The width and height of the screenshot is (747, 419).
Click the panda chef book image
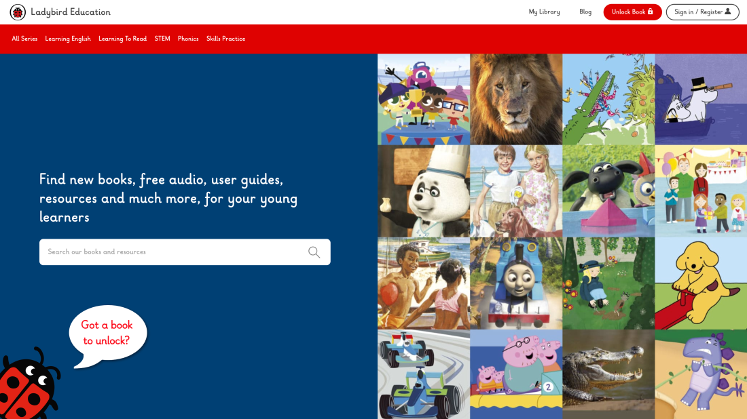pos(424,191)
